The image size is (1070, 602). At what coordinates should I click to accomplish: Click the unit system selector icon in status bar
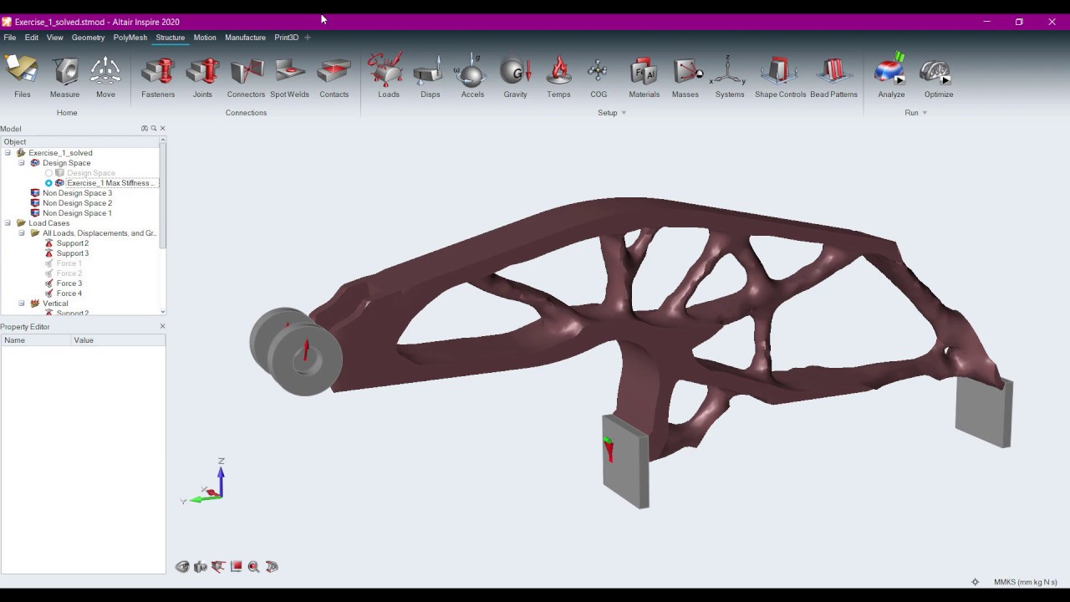tap(975, 582)
